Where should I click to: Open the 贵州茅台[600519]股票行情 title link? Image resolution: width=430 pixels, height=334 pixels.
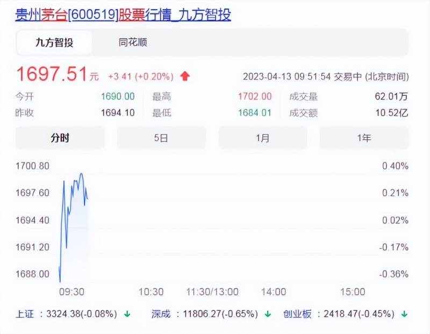click(123, 15)
